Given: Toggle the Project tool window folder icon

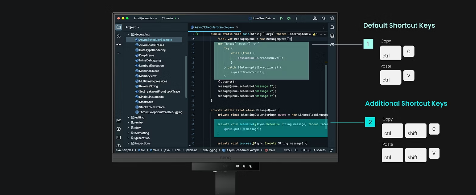Looking at the screenshot, I should point(119,27).
